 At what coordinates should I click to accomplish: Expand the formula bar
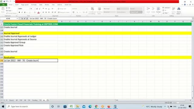[193, 18]
